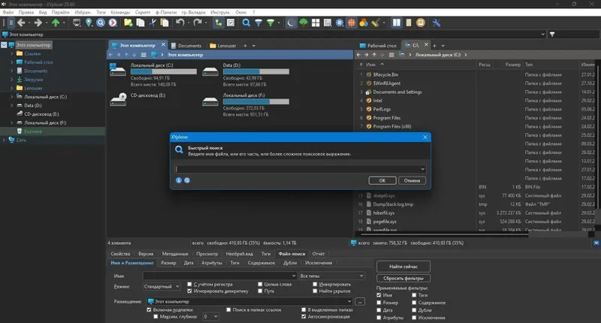Viewport: 601px width, 323px height.
Task: Tick Найти скрытое checkbox
Action: (315, 291)
